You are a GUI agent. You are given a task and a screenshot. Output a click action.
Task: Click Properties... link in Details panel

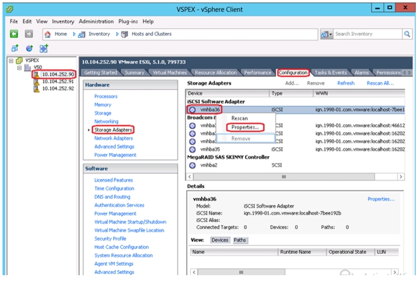381,199
